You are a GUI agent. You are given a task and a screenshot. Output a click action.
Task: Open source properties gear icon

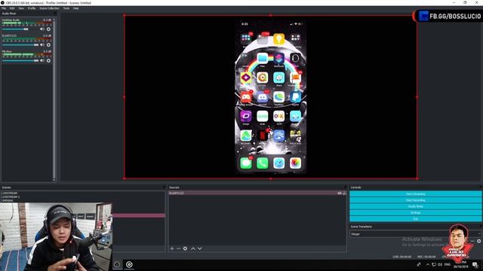tap(185, 248)
